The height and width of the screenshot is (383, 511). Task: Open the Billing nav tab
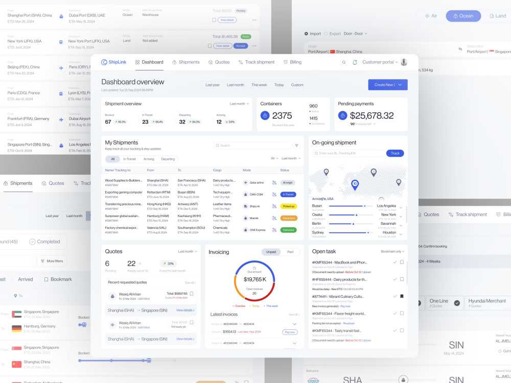point(292,62)
